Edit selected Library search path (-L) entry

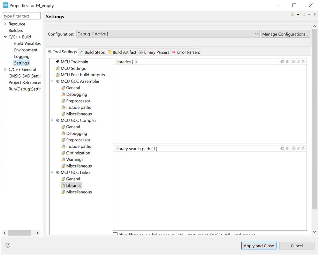(x=293, y=148)
